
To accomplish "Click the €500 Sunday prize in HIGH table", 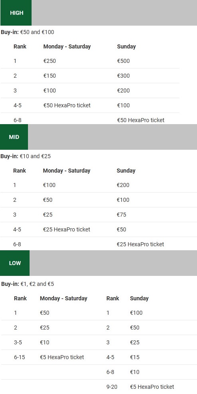I will [123, 61].
